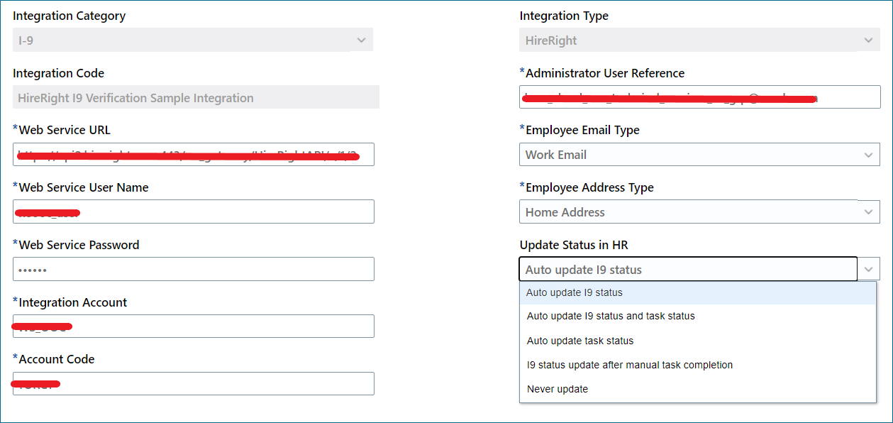893x423 pixels.
Task: Click the Update Status in HR combo box
Action: pos(688,270)
